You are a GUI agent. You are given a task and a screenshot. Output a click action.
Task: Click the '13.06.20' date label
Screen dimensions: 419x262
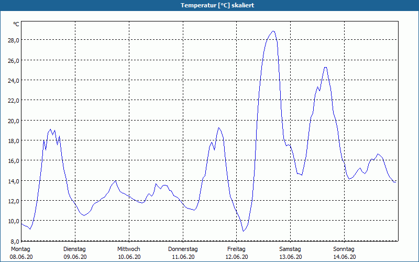(x=291, y=257)
